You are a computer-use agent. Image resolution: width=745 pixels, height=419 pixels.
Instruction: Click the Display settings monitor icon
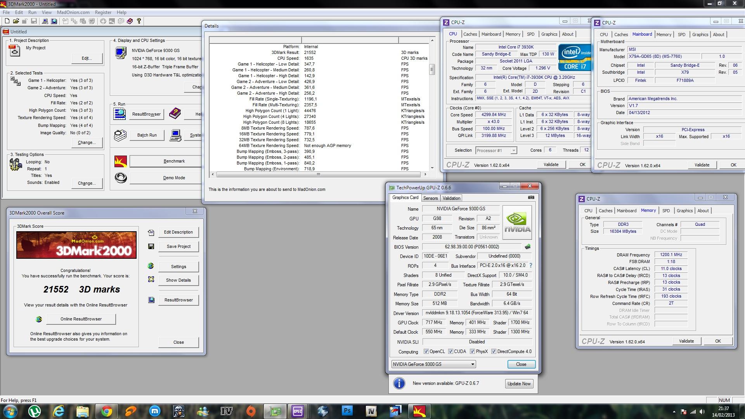(121, 52)
